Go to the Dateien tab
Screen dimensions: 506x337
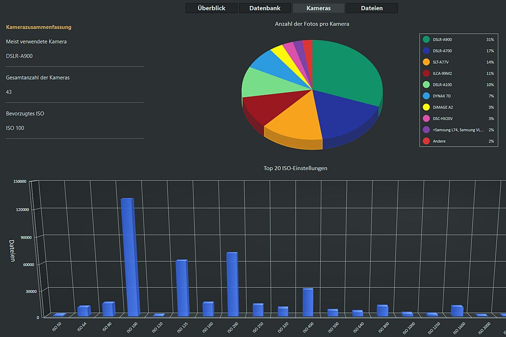371,8
